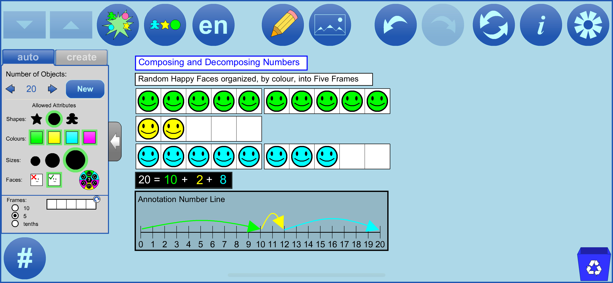Decrease number of objects with left arrow
Viewport: 613px width, 283px height.
click(x=10, y=89)
